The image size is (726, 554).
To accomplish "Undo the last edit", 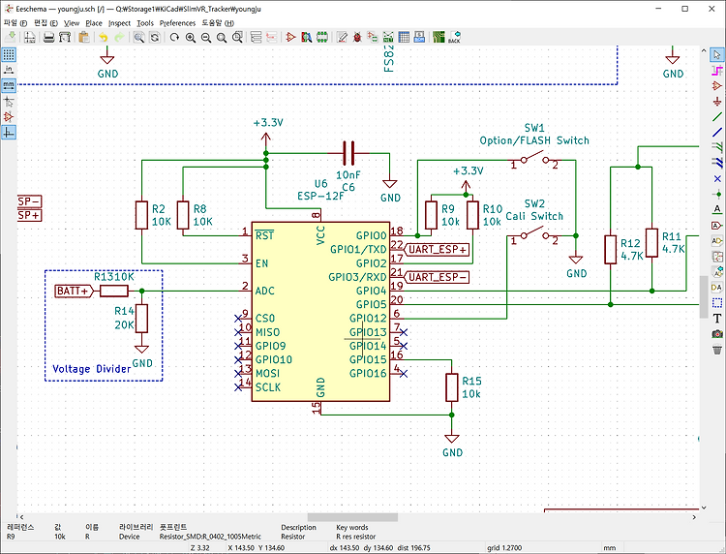I will tap(104, 37).
